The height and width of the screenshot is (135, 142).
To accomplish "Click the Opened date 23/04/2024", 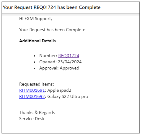I will pos(70,62).
